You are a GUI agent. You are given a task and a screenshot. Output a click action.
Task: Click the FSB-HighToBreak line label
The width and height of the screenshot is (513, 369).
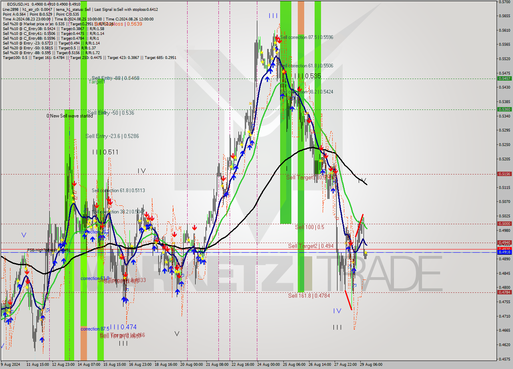coord(49,250)
